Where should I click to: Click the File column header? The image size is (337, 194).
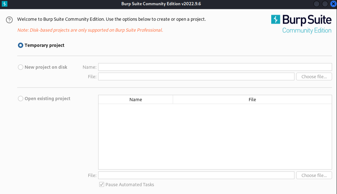252,99
